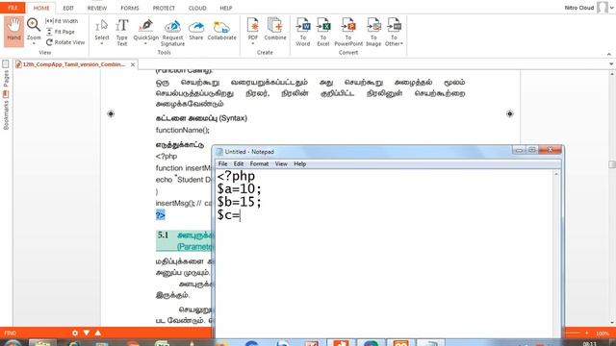Expand the PDF create dropdown arrow
The image size is (616, 346).
(252, 43)
